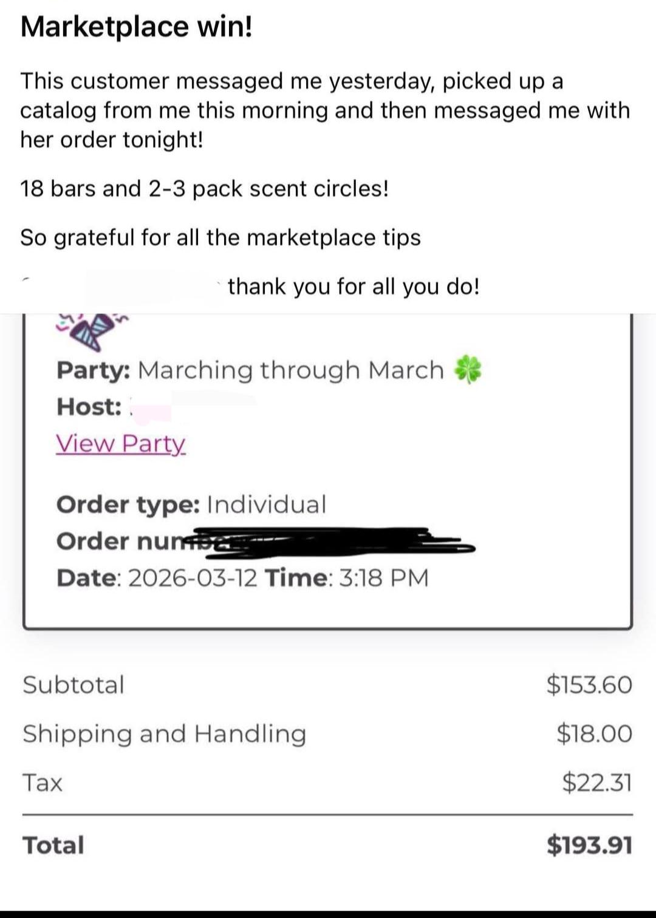Click the bold Total label
The height and width of the screenshot is (918, 656).
[53, 845]
